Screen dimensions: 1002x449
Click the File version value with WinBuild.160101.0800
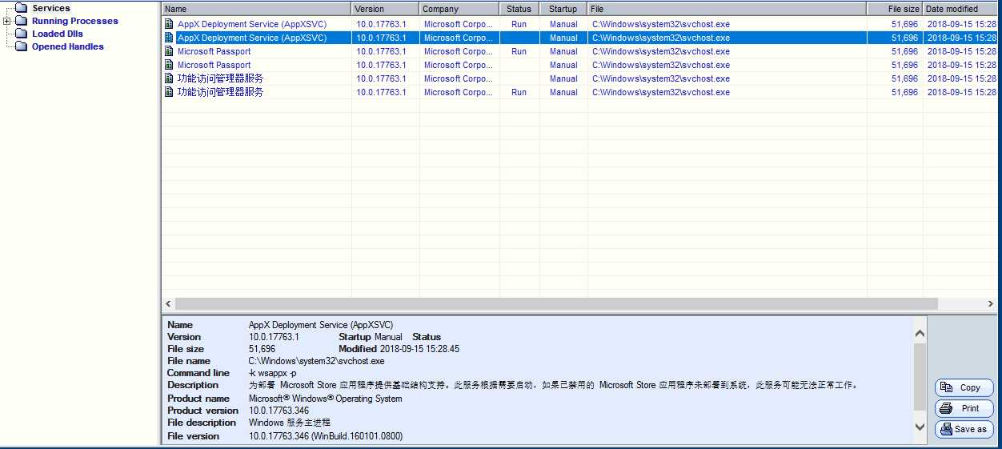coord(326,436)
